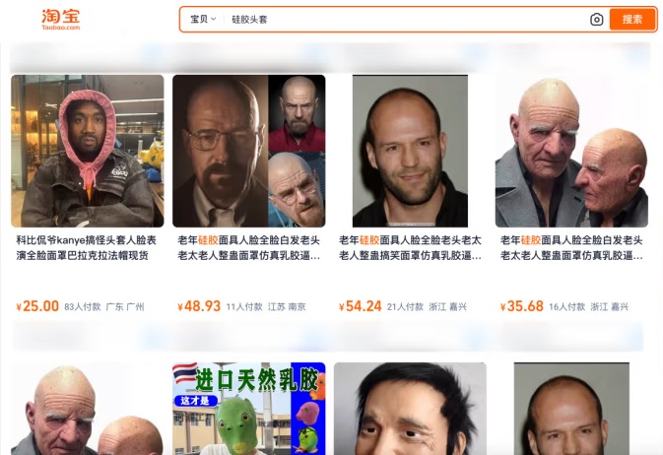Open the title above the ¥48.93 price
Image resolution: width=663 pixels, height=455 pixels.
248,248
